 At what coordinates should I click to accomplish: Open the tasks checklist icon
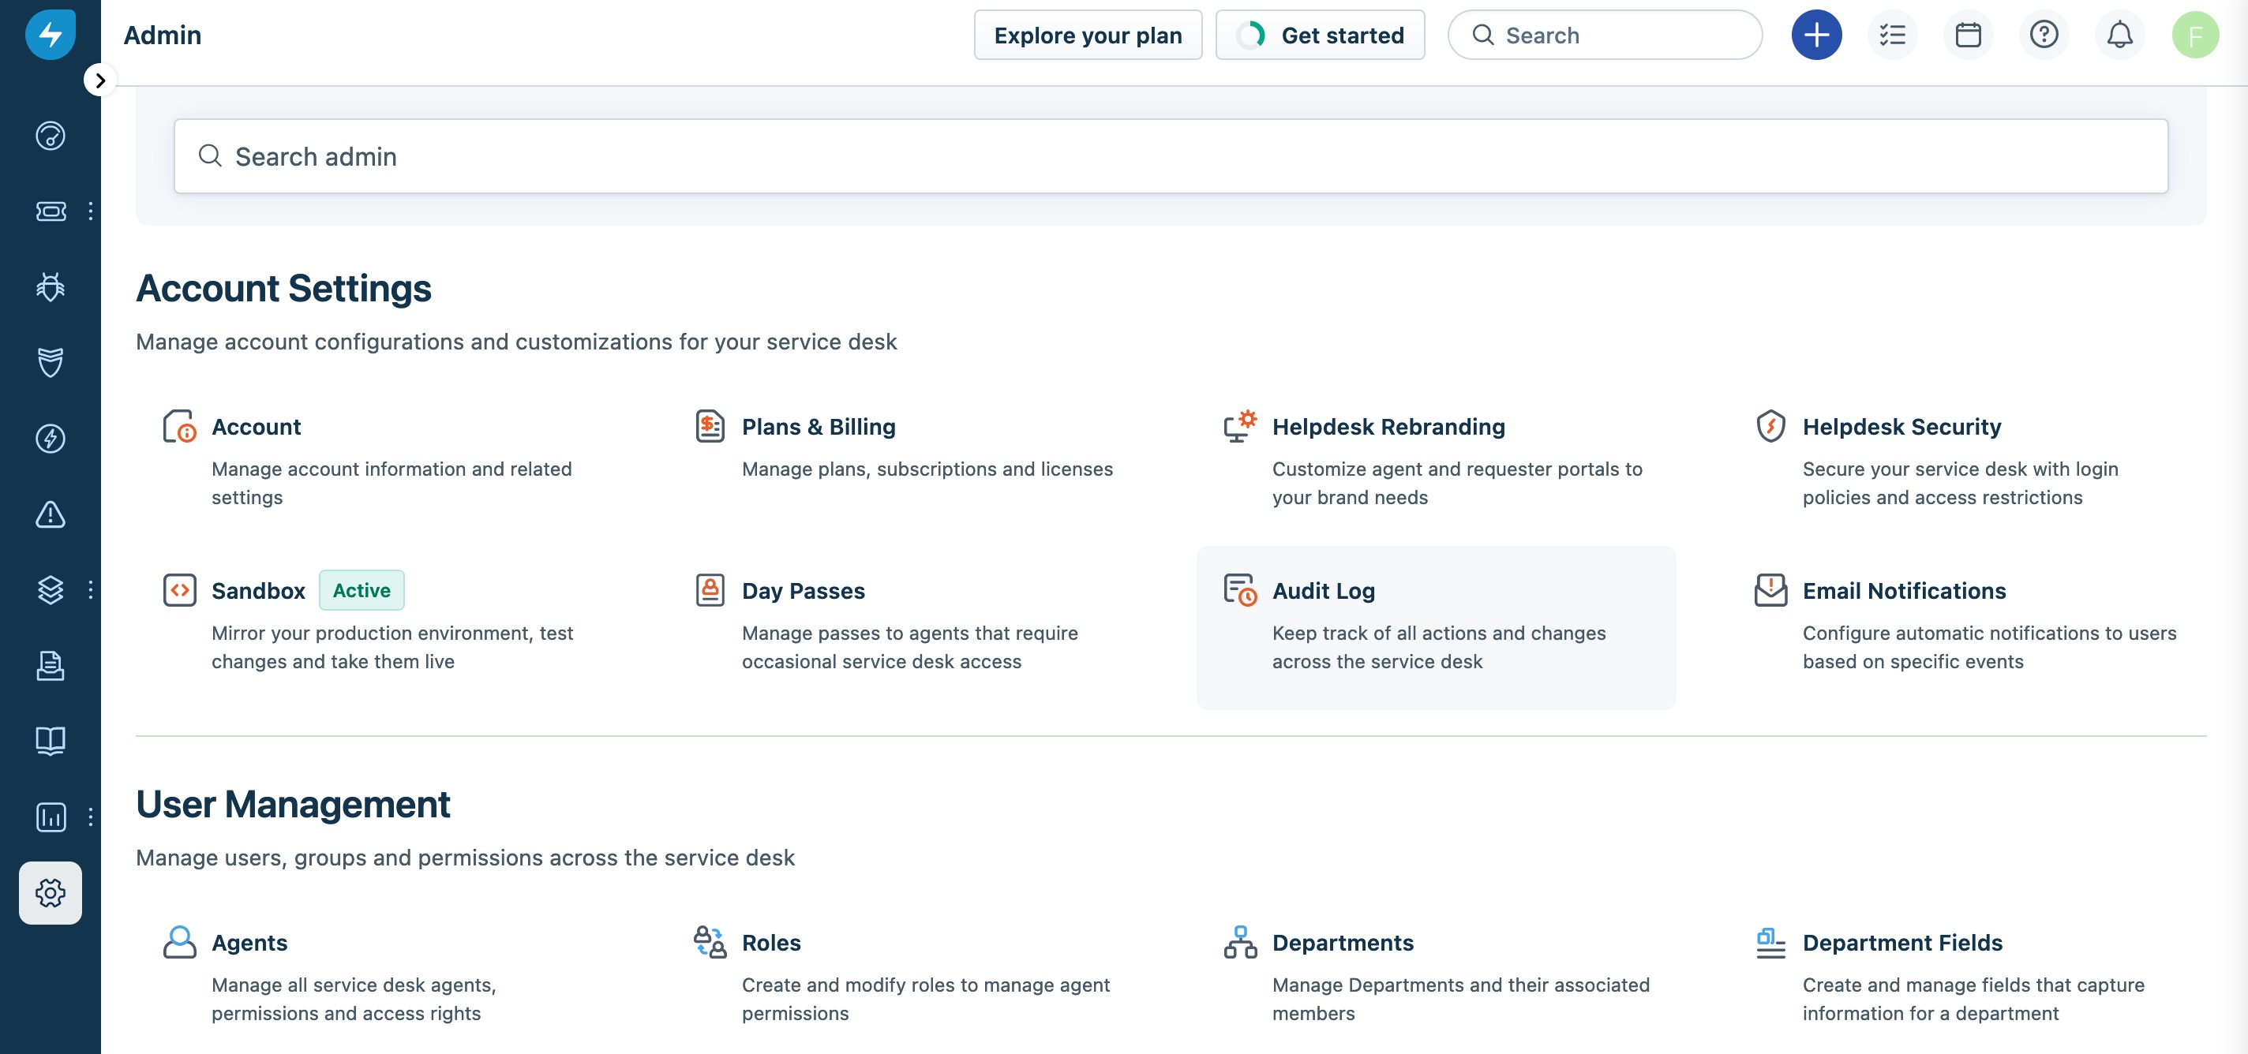[1892, 35]
